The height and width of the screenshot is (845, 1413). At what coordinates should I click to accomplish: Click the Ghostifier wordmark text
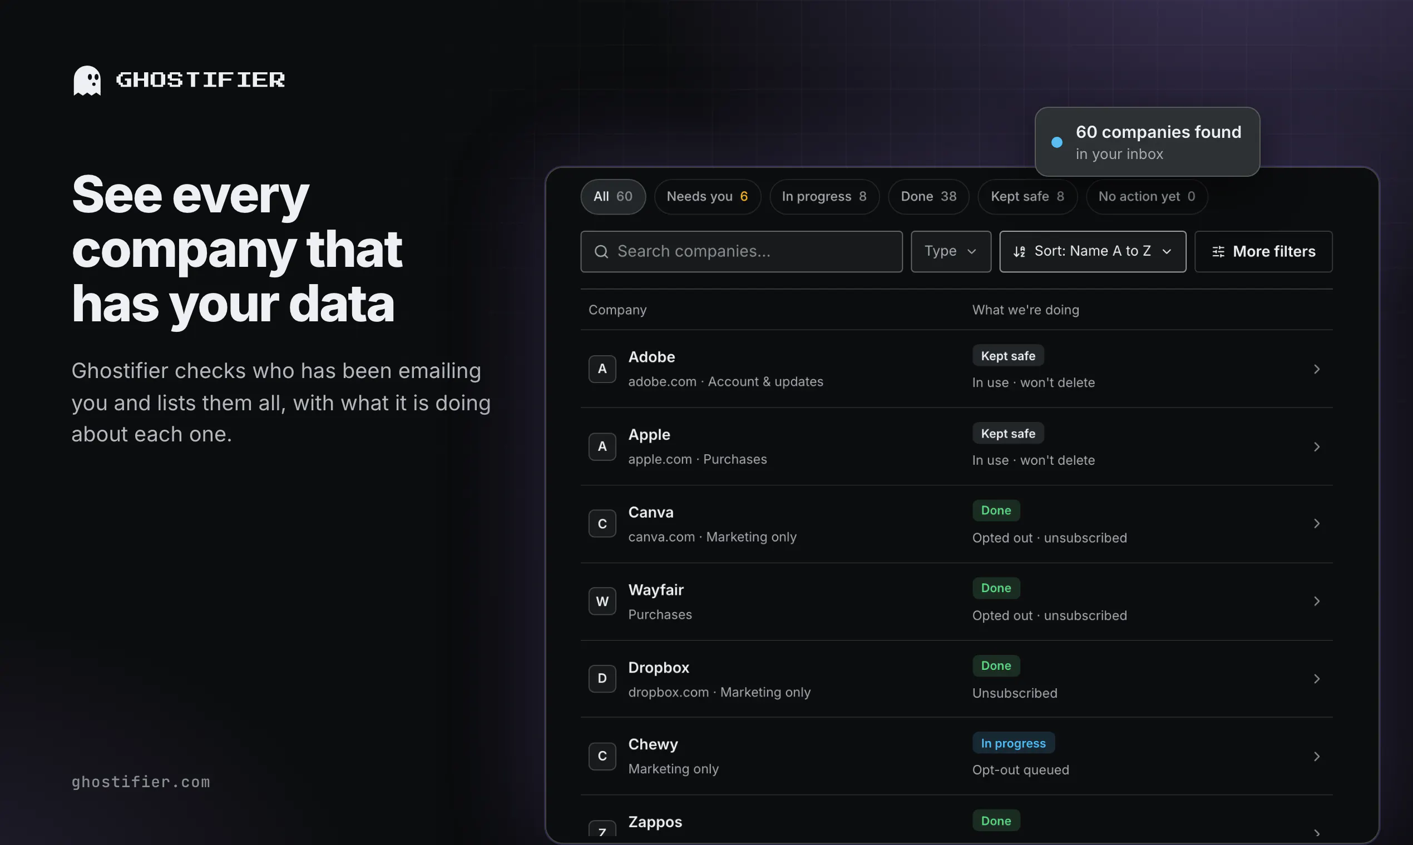point(201,79)
